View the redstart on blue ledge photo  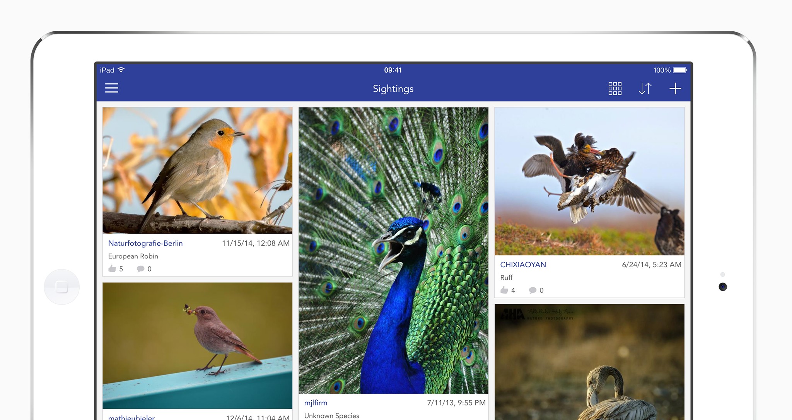coord(197,345)
